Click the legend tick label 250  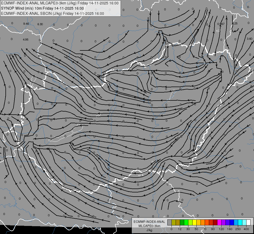point(238,229)
